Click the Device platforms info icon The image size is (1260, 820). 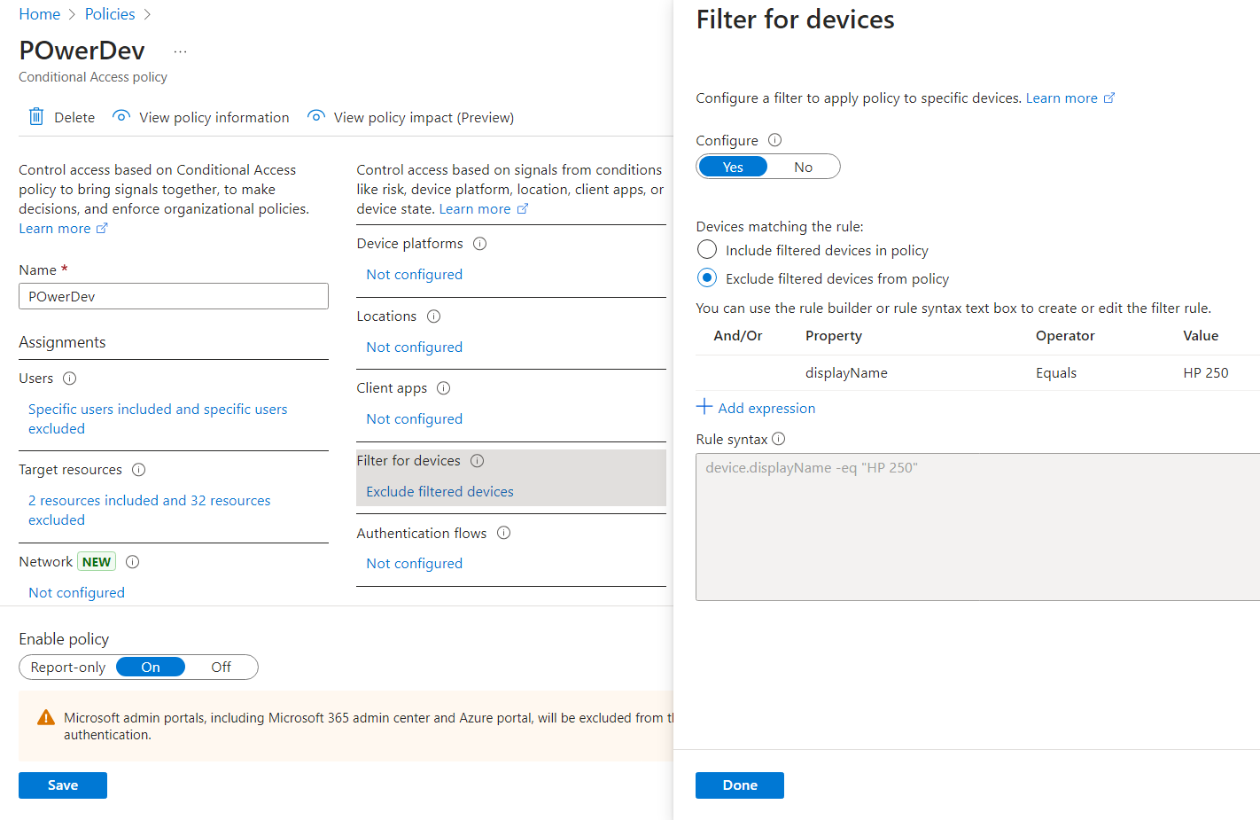[x=480, y=244]
